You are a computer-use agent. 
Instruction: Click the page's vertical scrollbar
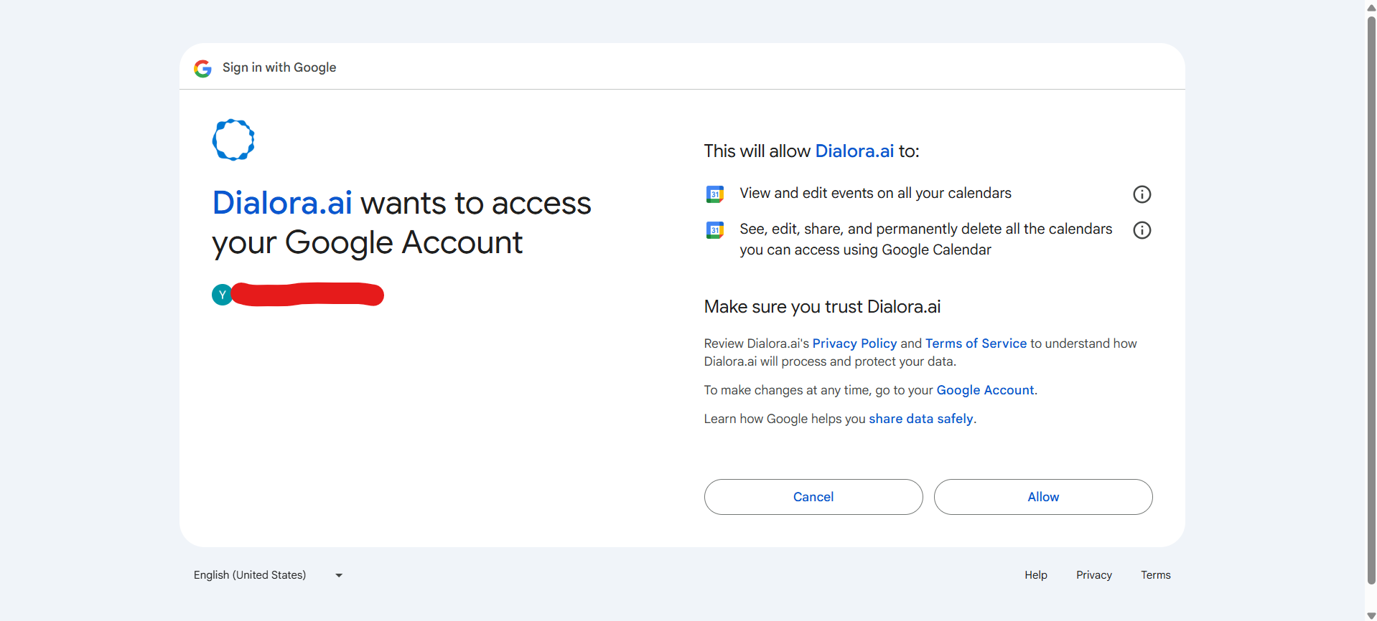coord(1371,301)
